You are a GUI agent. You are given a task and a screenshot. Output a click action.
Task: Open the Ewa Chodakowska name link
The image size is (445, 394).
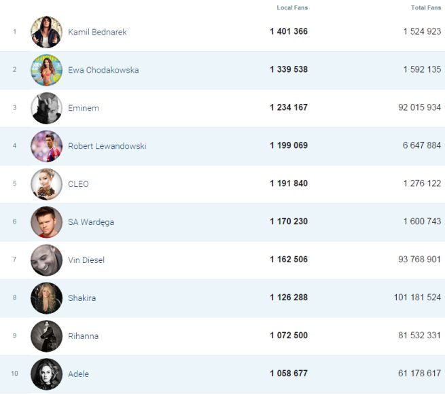coord(103,70)
